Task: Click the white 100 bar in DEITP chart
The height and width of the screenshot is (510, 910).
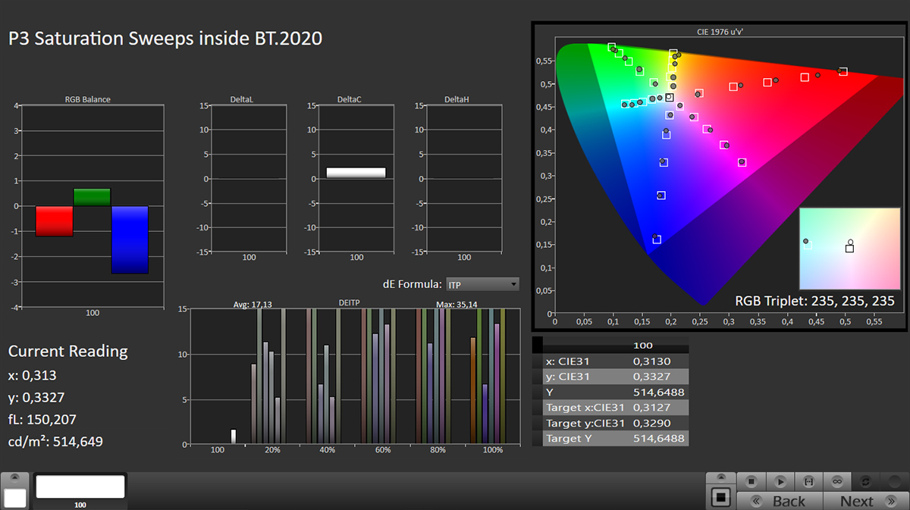Action: (234, 436)
